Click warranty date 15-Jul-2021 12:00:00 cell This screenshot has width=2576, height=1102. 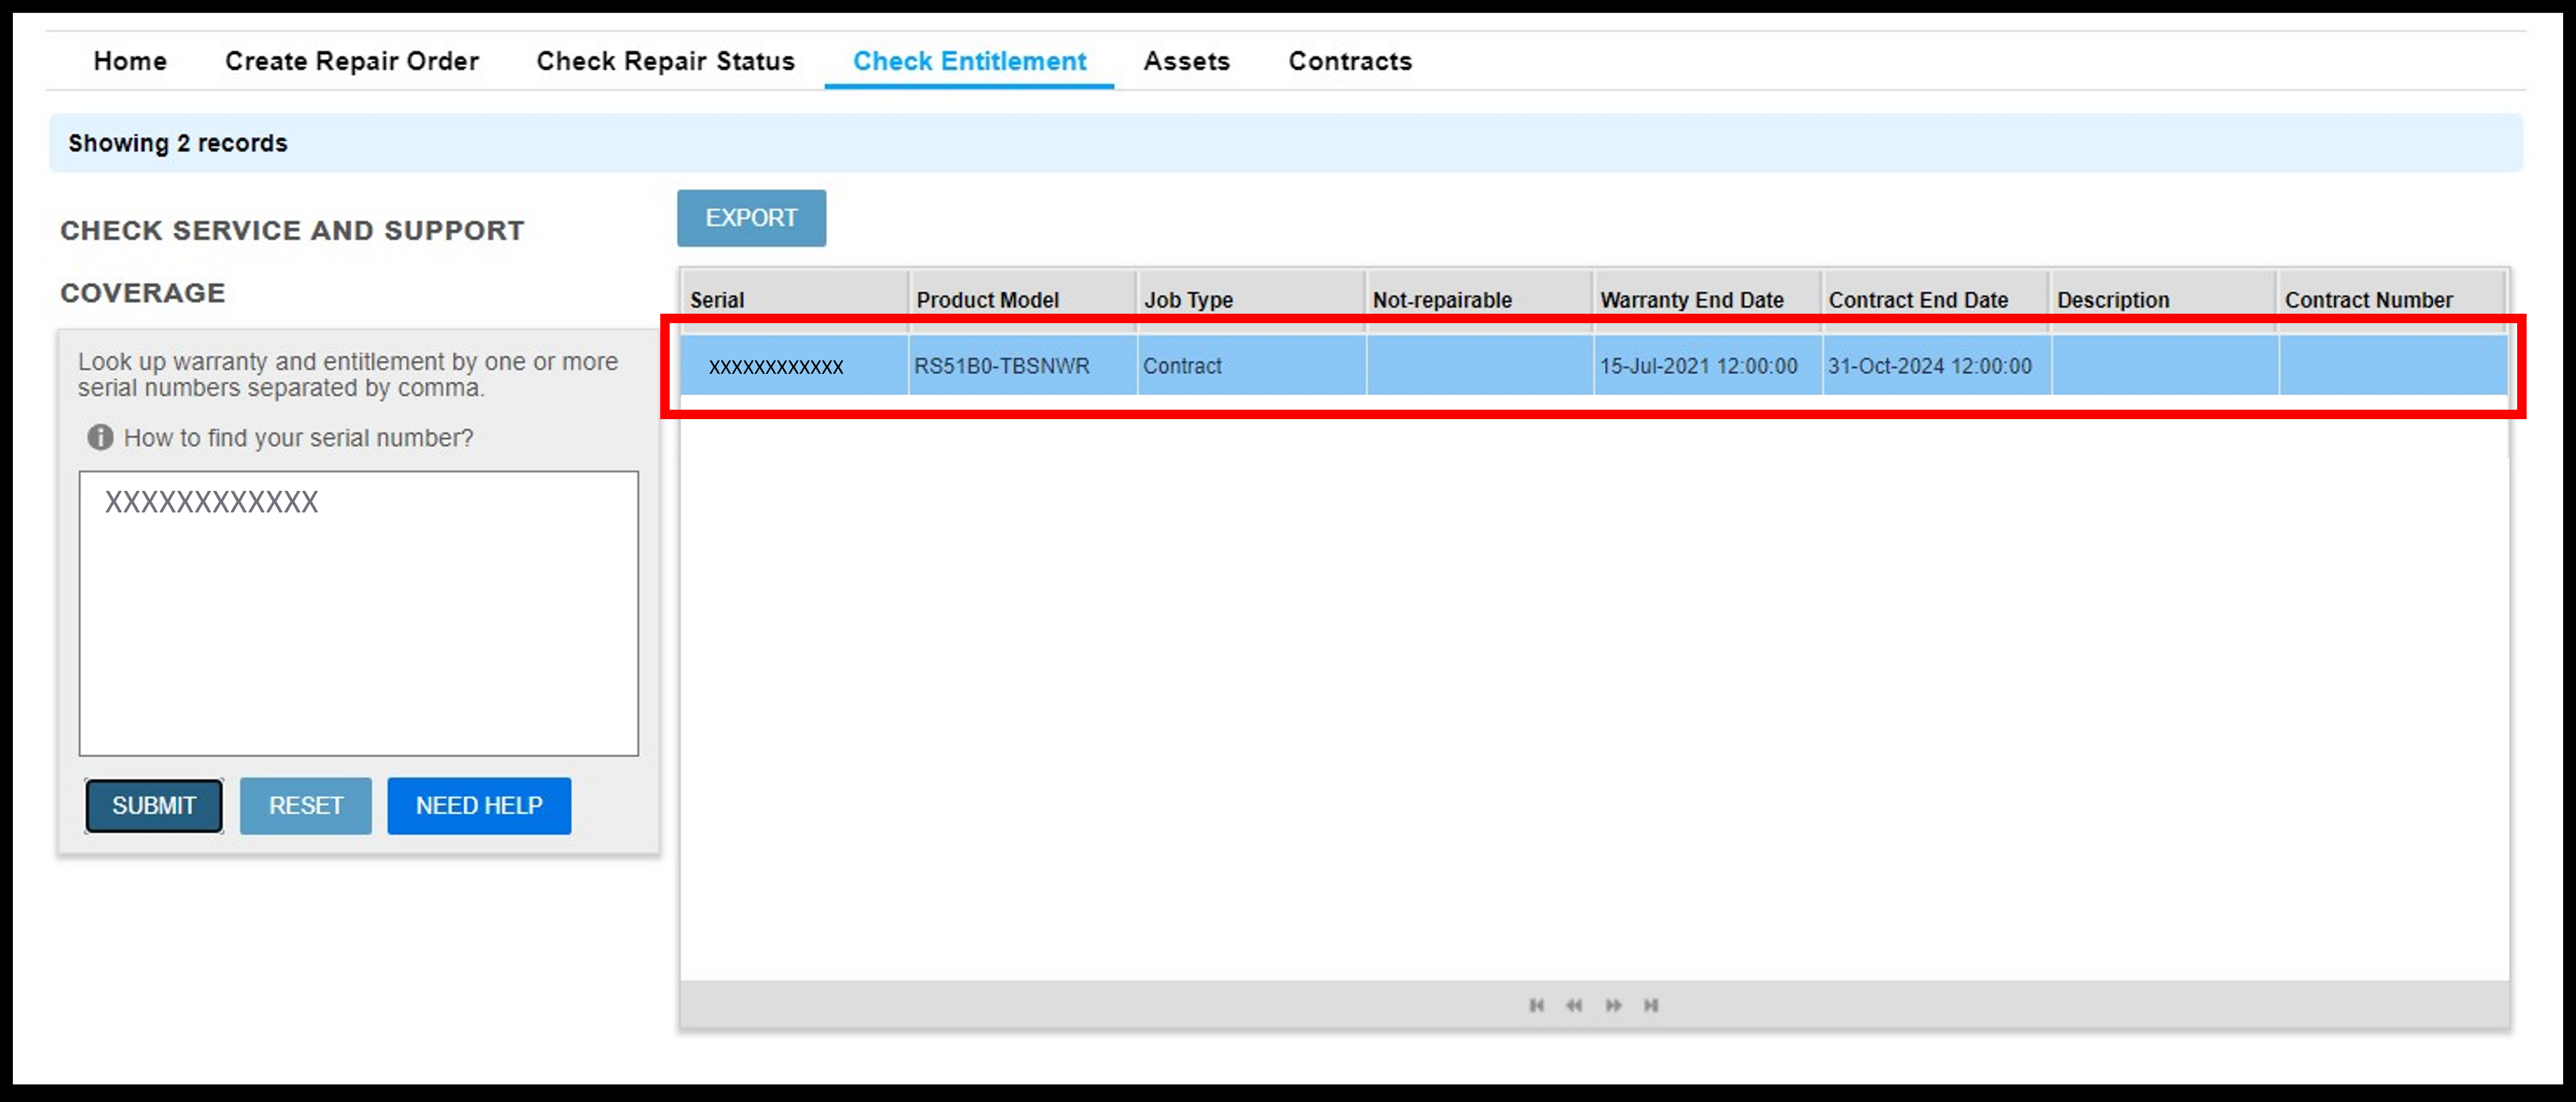click(1707, 366)
